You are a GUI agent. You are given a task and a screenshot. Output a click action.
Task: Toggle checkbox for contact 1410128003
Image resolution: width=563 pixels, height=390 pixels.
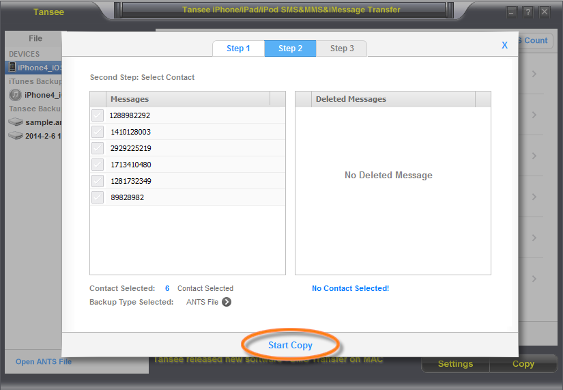[98, 132]
